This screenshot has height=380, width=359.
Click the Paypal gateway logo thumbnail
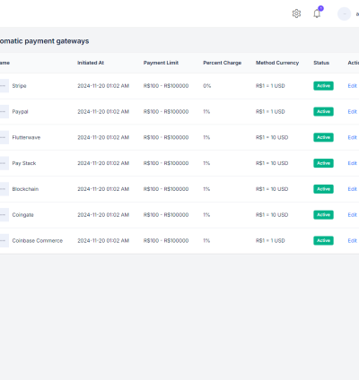pos(4,111)
